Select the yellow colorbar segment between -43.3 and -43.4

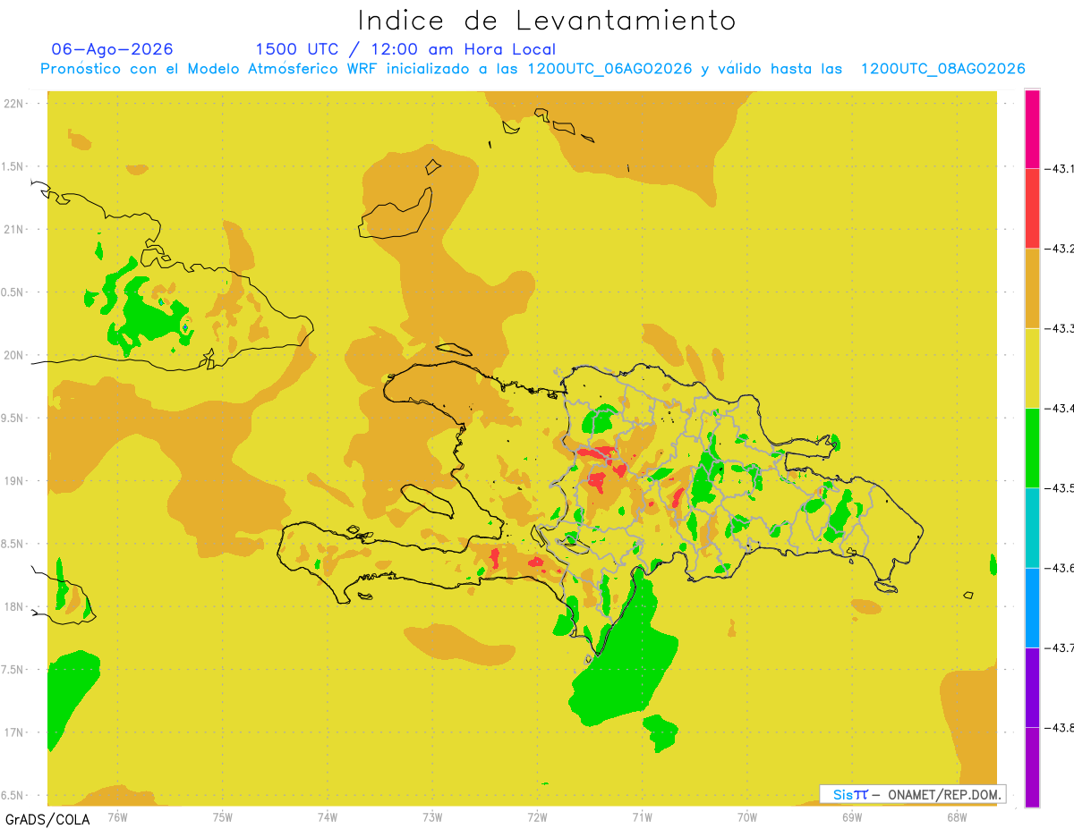[1032, 368]
